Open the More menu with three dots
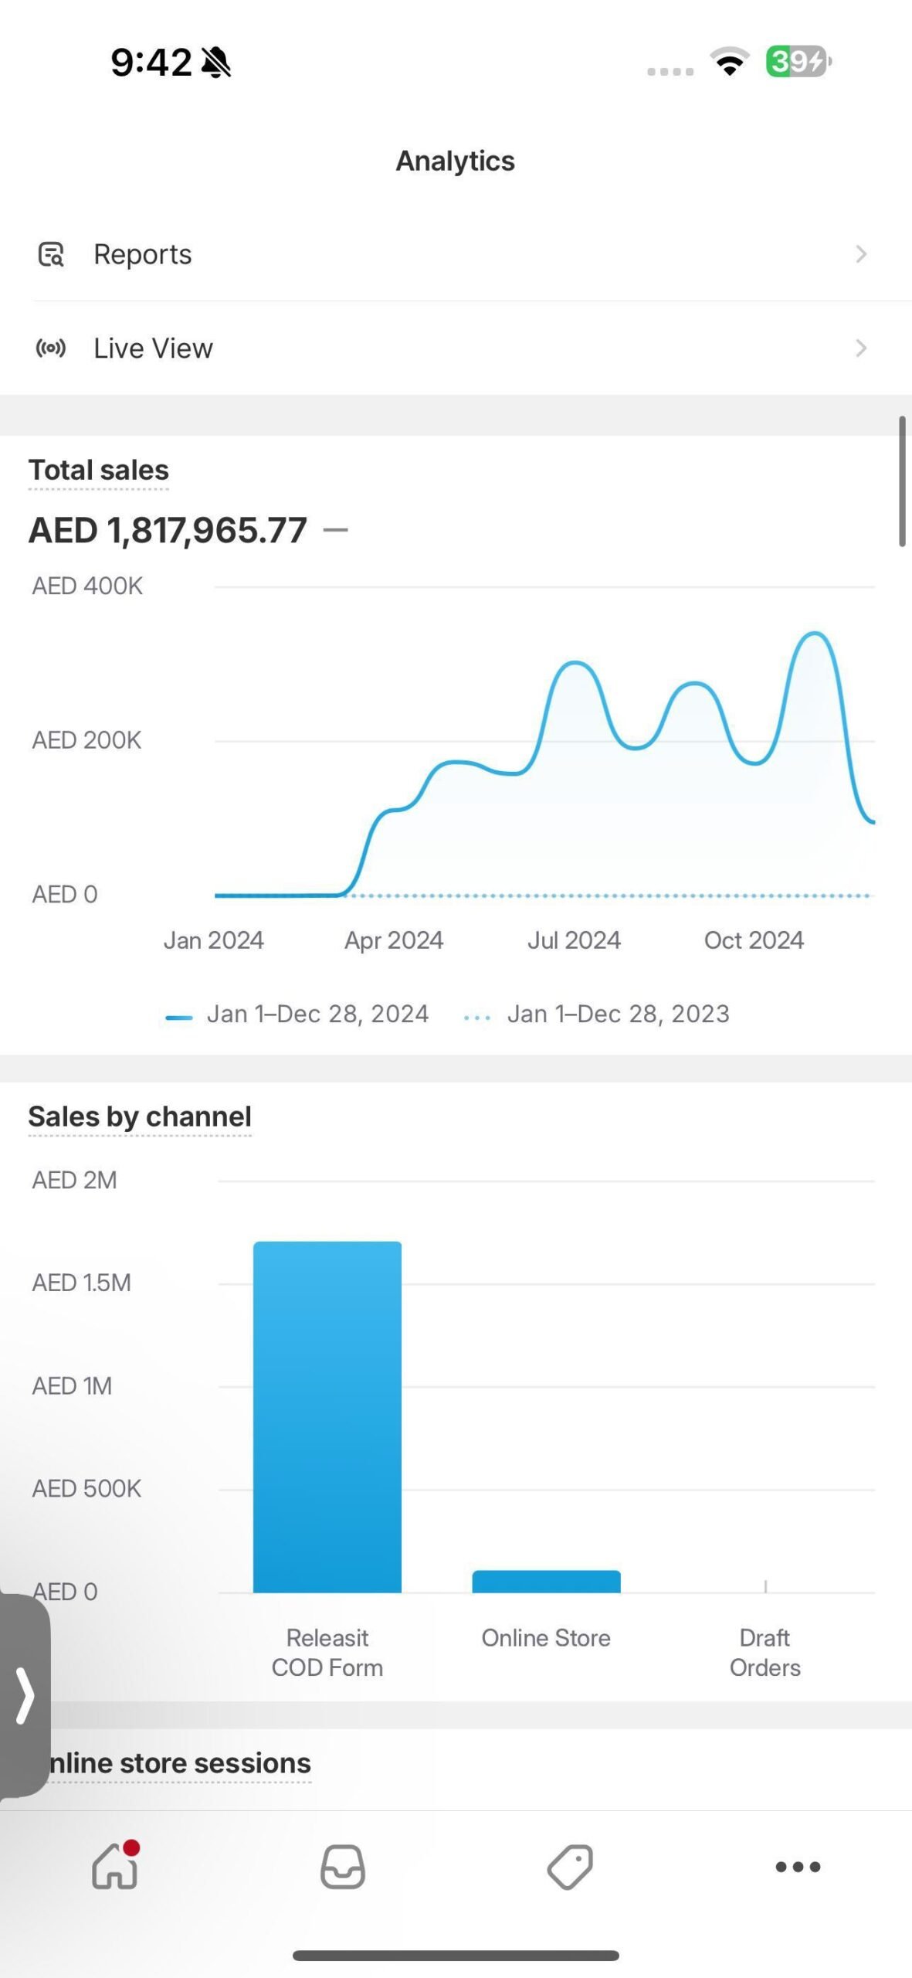Image resolution: width=912 pixels, height=1978 pixels. pyautogui.click(x=798, y=1867)
